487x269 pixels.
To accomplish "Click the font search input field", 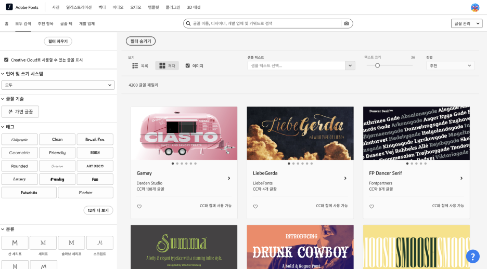I will pos(266,23).
